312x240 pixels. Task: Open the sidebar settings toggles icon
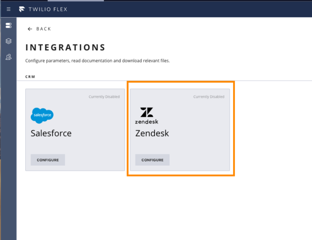coord(9,25)
